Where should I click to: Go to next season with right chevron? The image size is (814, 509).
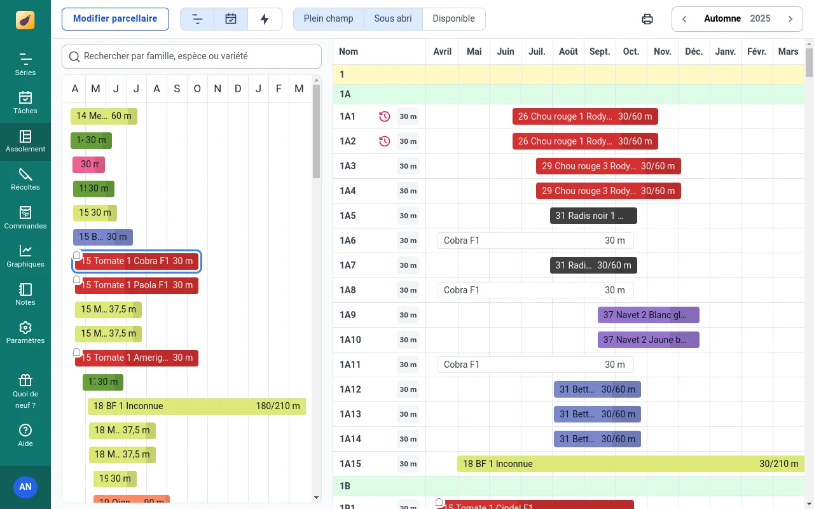point(790,19)
